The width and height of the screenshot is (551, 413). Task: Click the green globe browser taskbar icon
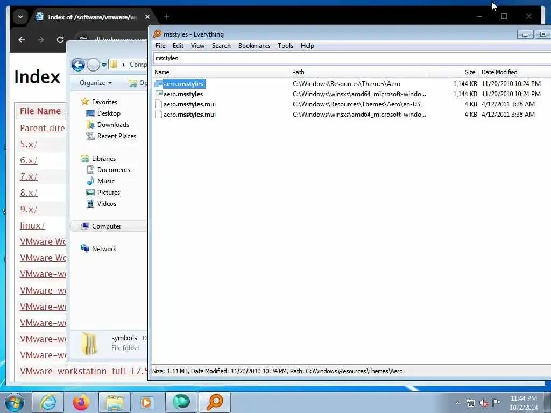point(181,402)
